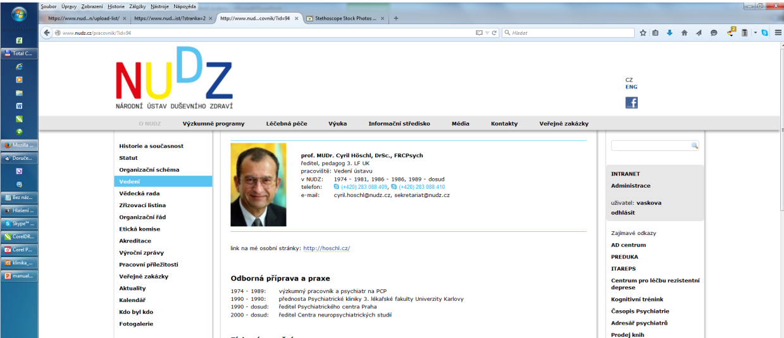Close the upload-list tab
Screen dimensions: 784x338
(x=125, y=18)
